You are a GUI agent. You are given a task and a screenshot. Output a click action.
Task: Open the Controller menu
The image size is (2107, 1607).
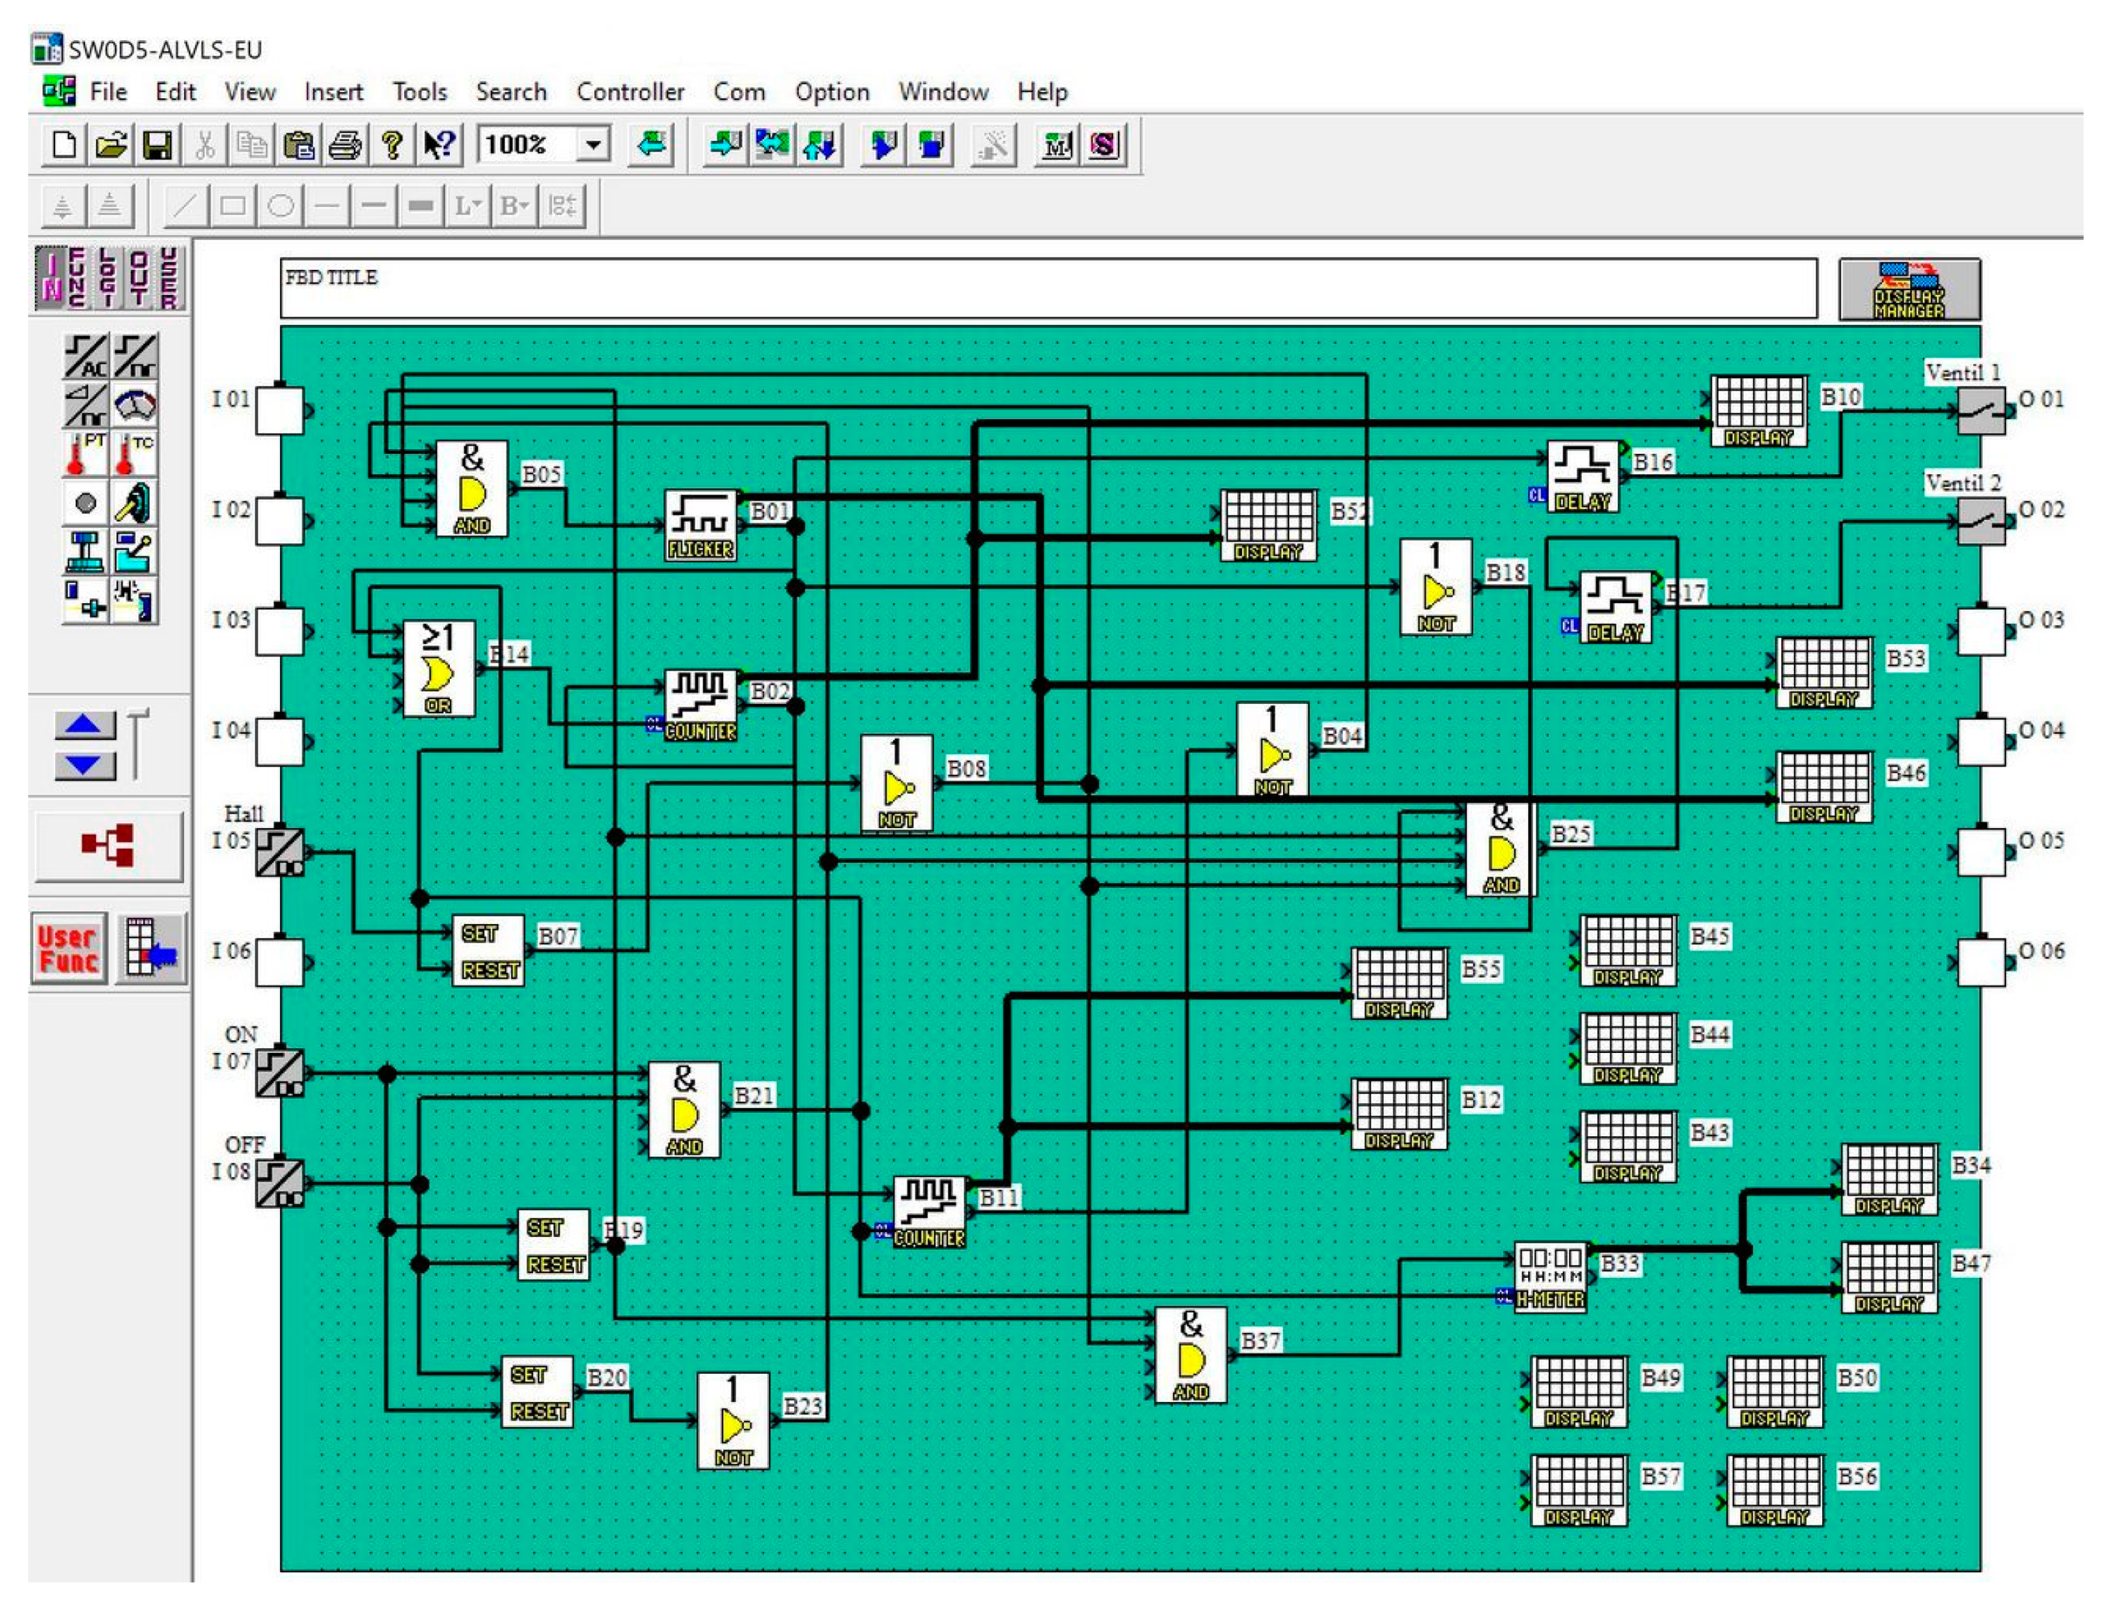(x=630, y=92)
